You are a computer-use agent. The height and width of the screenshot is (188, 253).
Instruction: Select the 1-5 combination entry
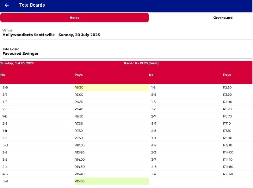coord(154,87)
